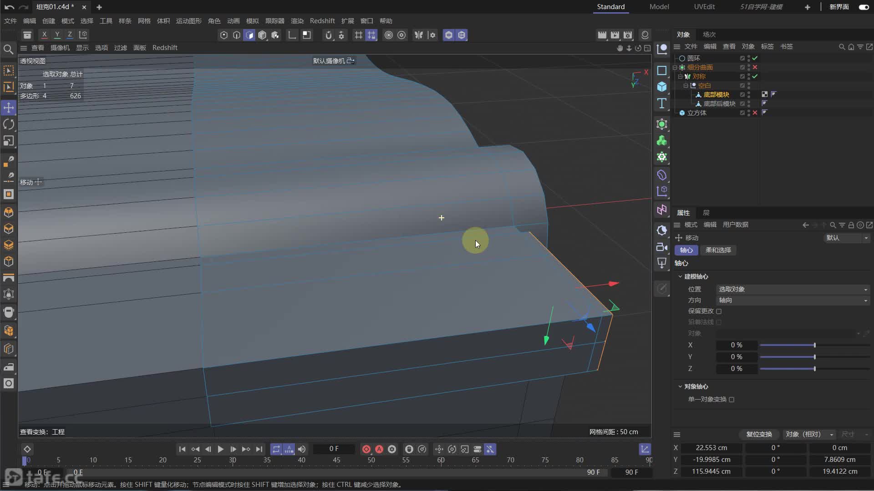This screenshot has height=491, width=874.
Task: Adjust the X axis percentage slider
Action: pyautogui.click(x=815, y=345)
